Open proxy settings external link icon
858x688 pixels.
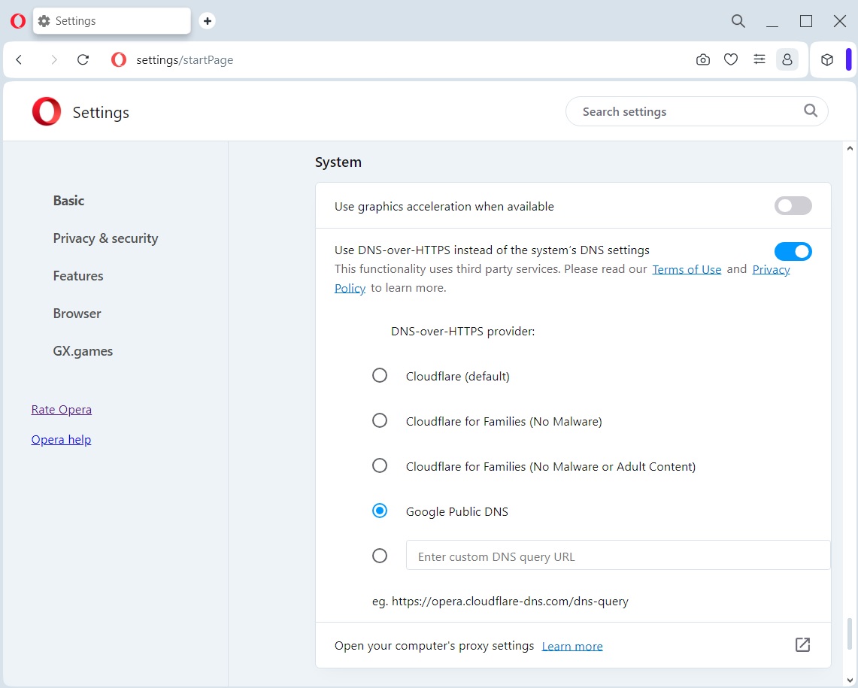(802, 644)
